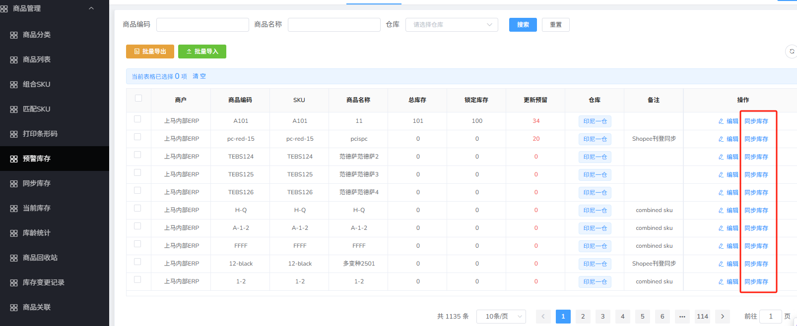797x326 pixels.
Task: Click the previous page arrow
Action: pos(543,316)
